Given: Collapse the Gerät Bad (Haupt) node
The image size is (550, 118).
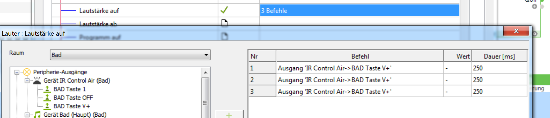Looking at the screenshot, I should 27,115.
